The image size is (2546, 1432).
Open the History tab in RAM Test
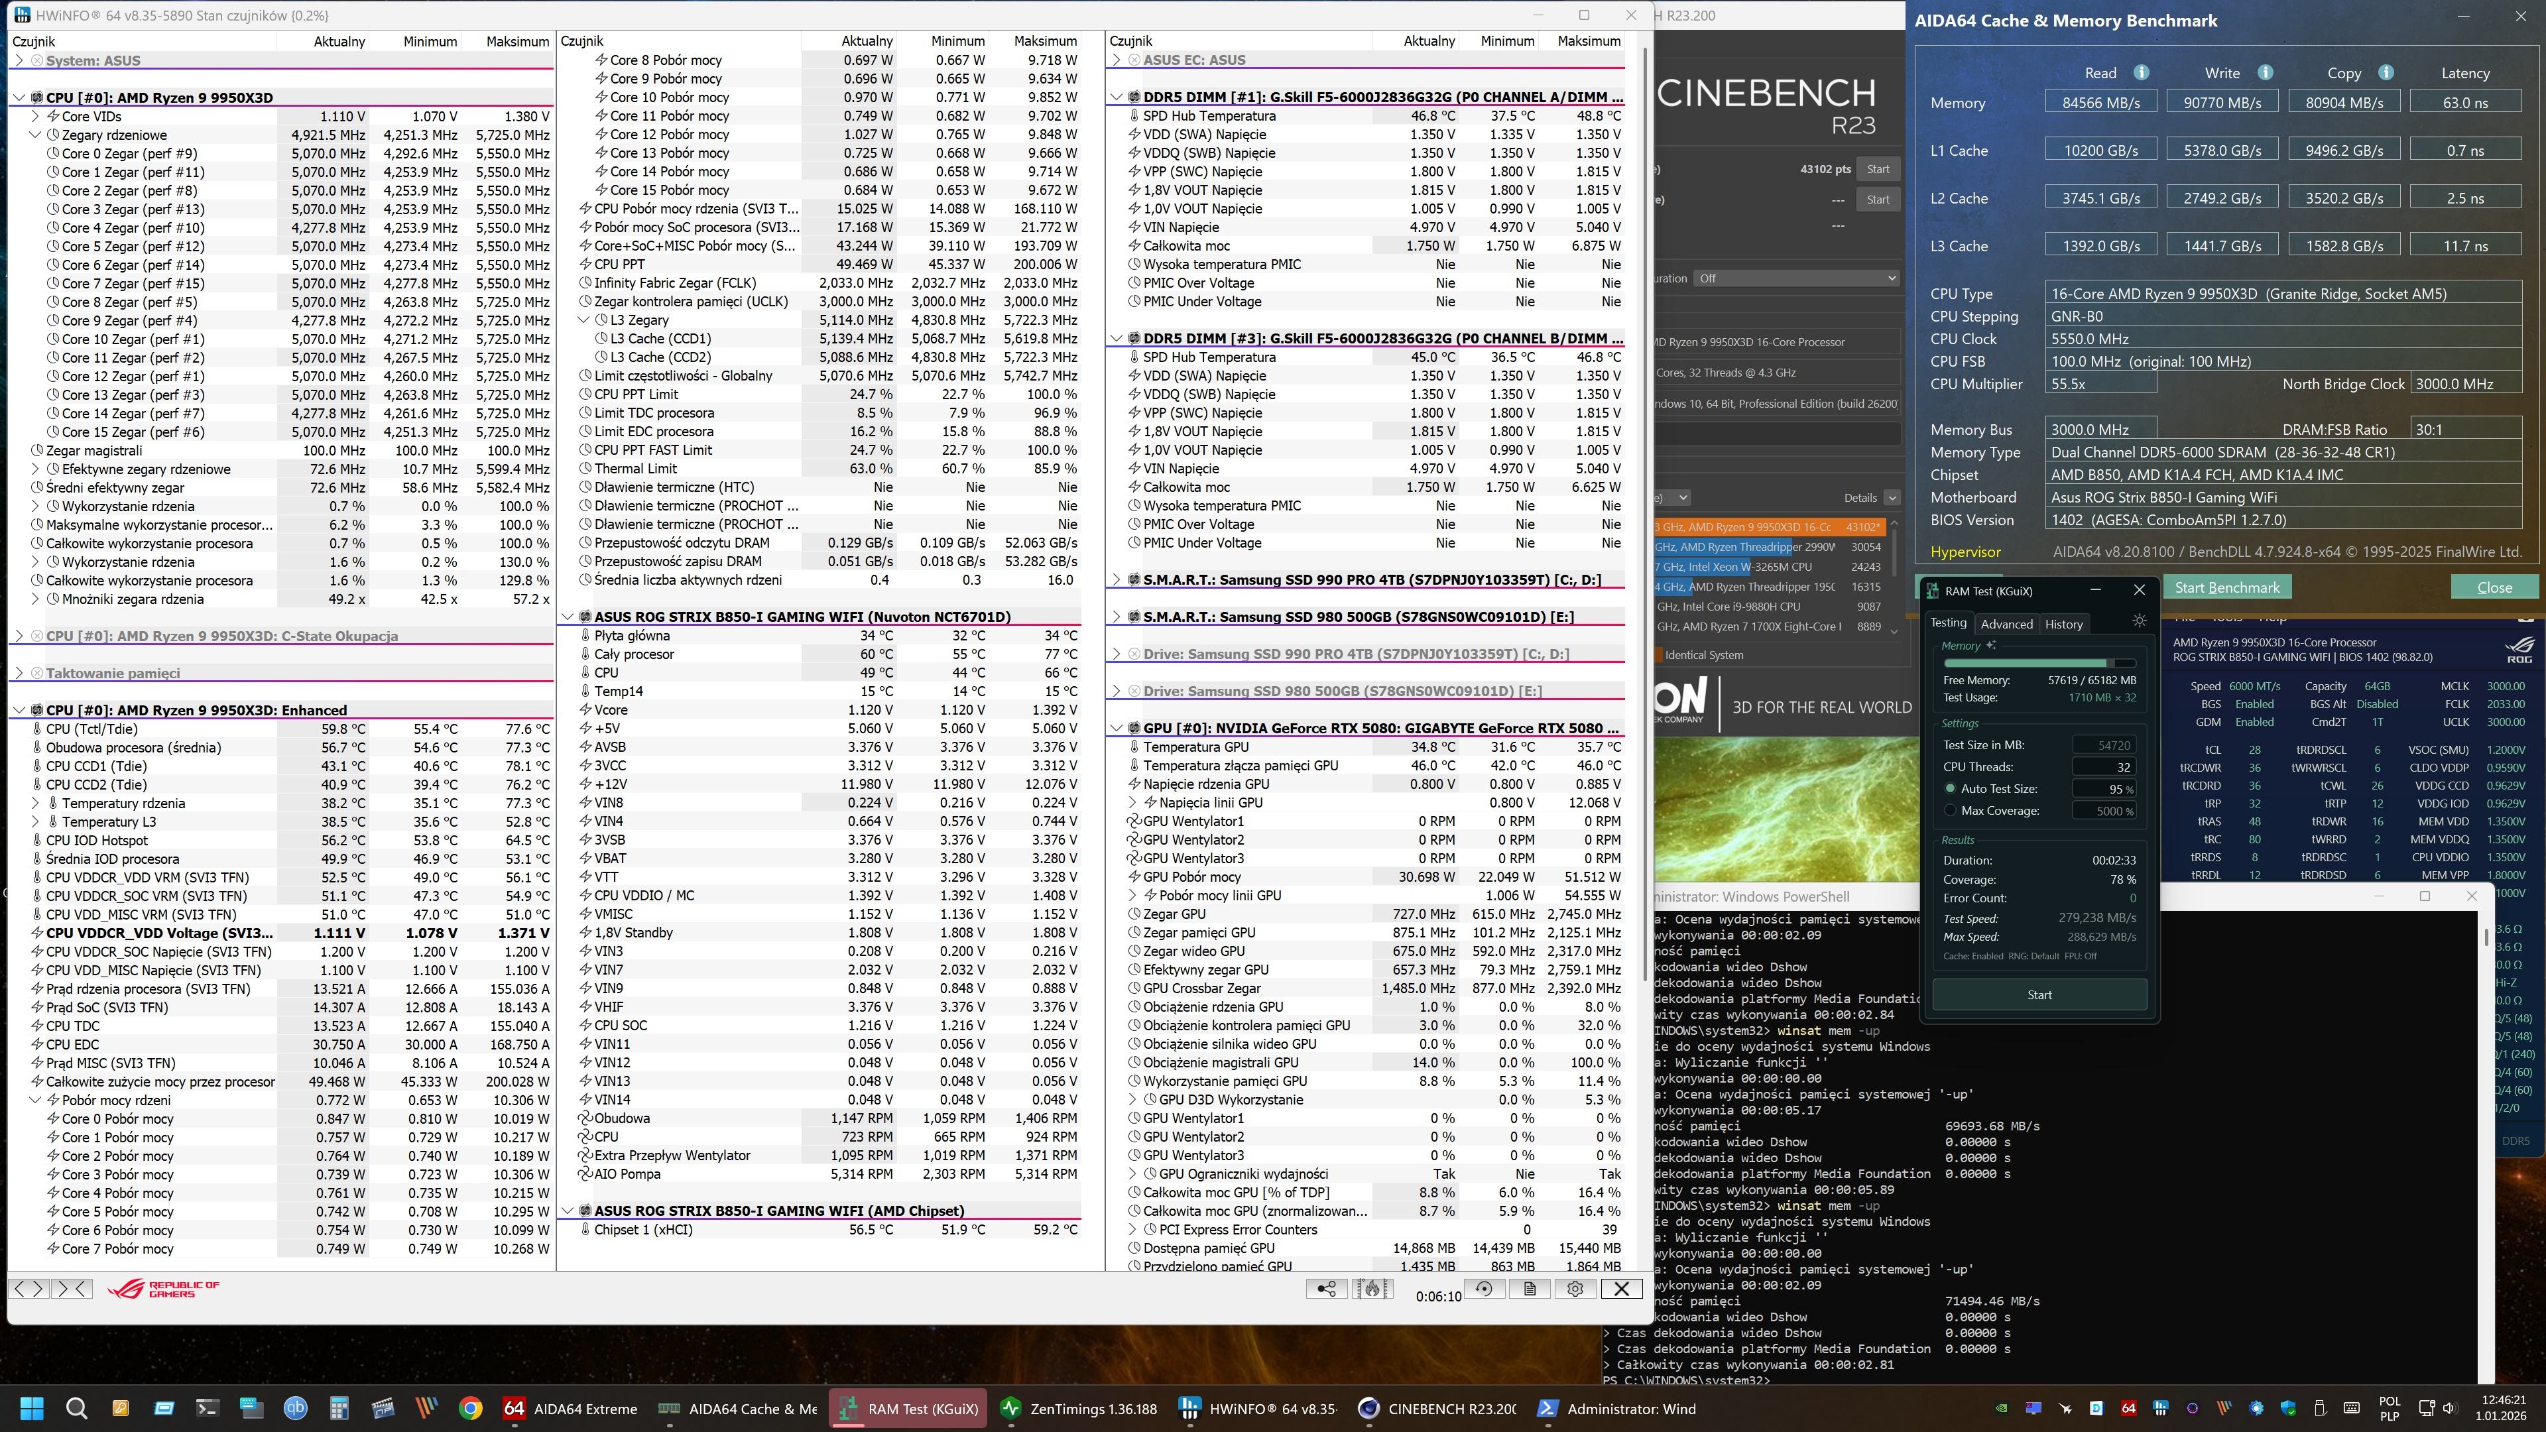[x=2064, y=624]
